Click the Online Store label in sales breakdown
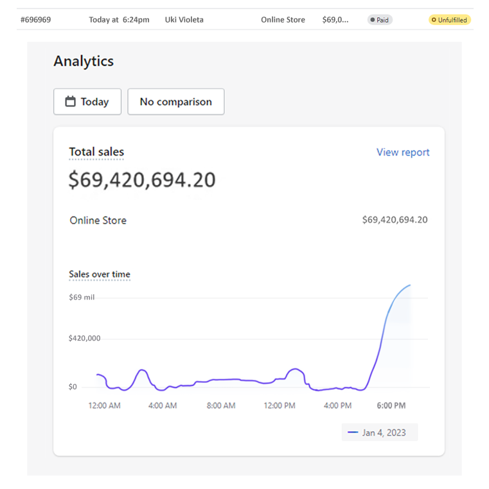Viewport: 489px width, 489px height. 98,220
